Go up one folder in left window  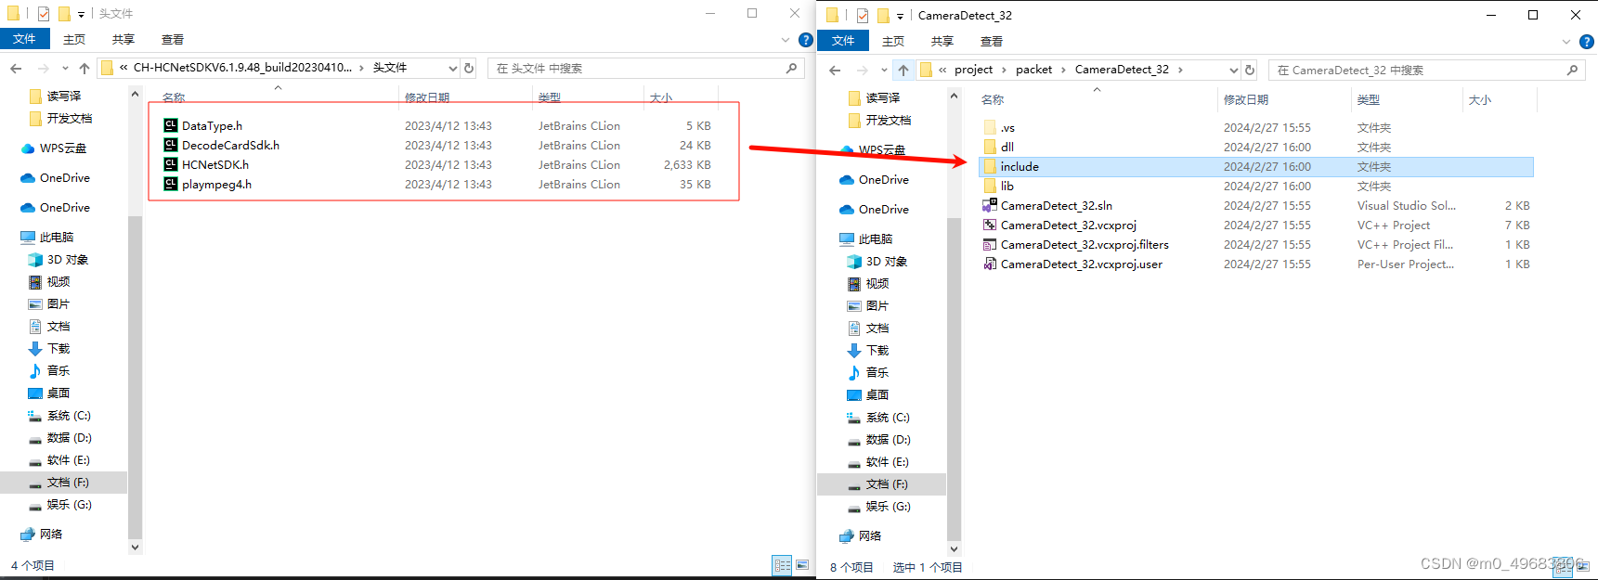pyautogui.click(x=84, y=68)
